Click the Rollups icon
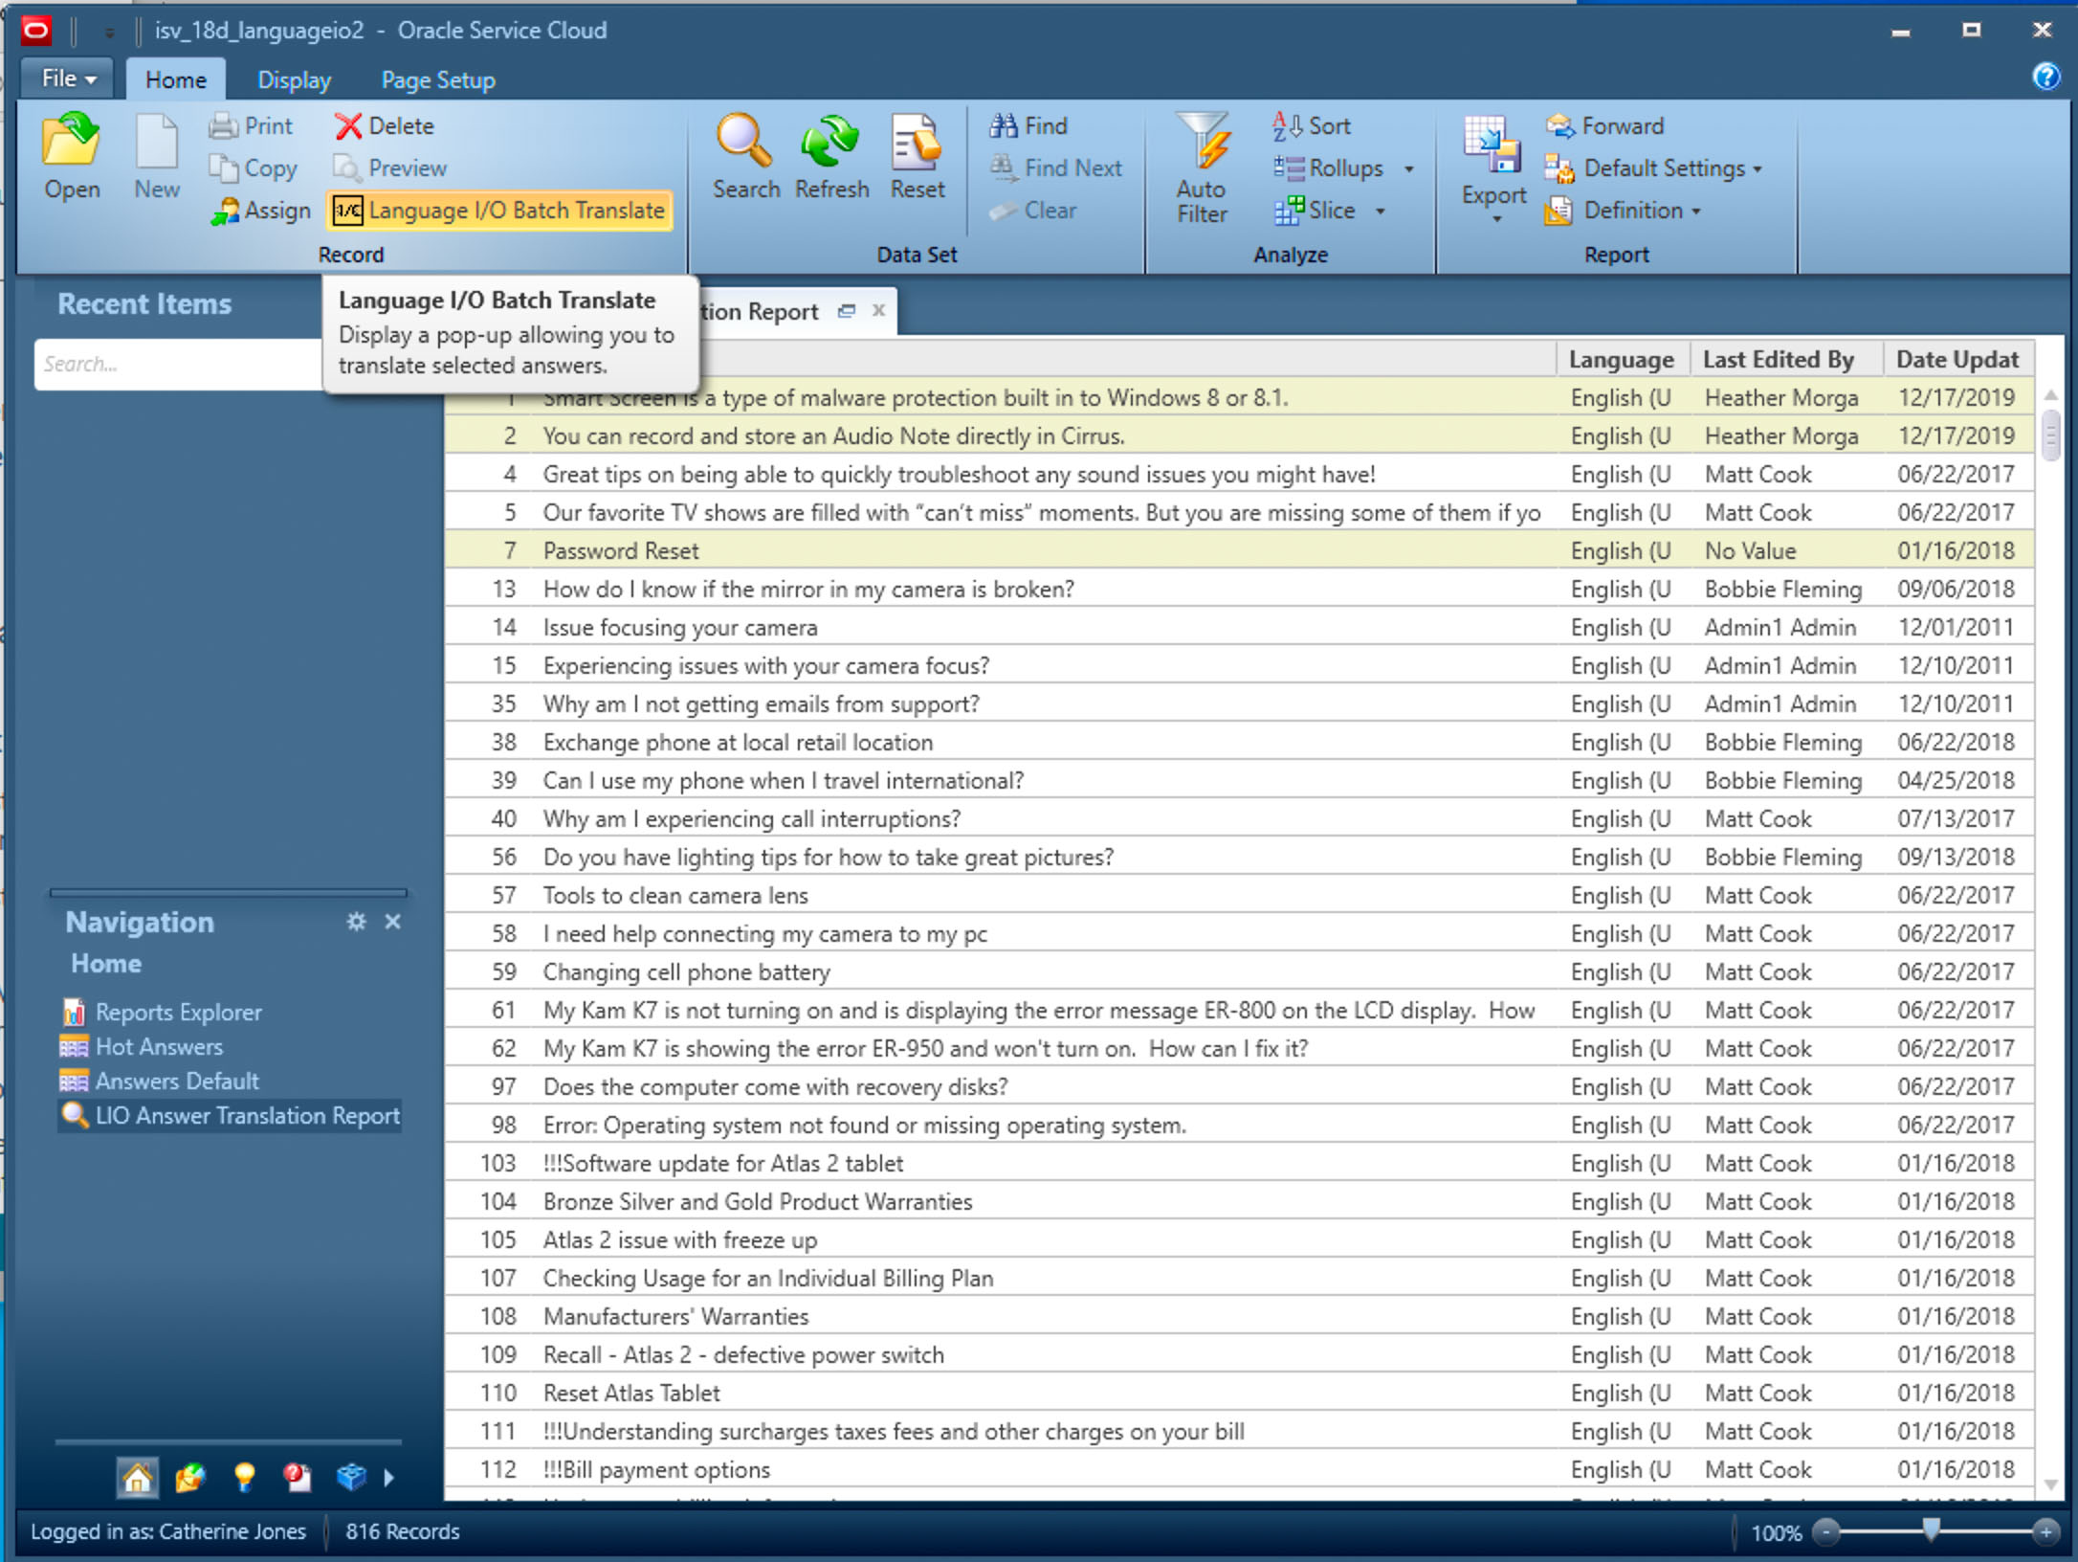This screenshot has height=1562, width=2078. click(x=1289, y=168)
